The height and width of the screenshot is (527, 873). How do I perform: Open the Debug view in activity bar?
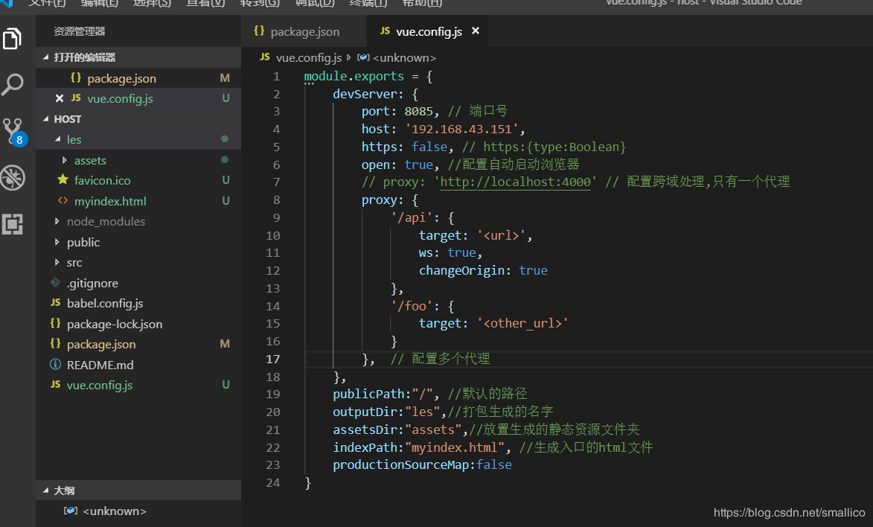[12, 178]
